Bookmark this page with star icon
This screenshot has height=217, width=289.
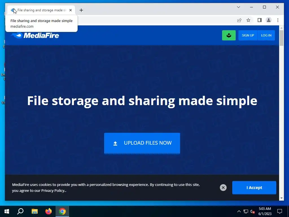(248, 20)
